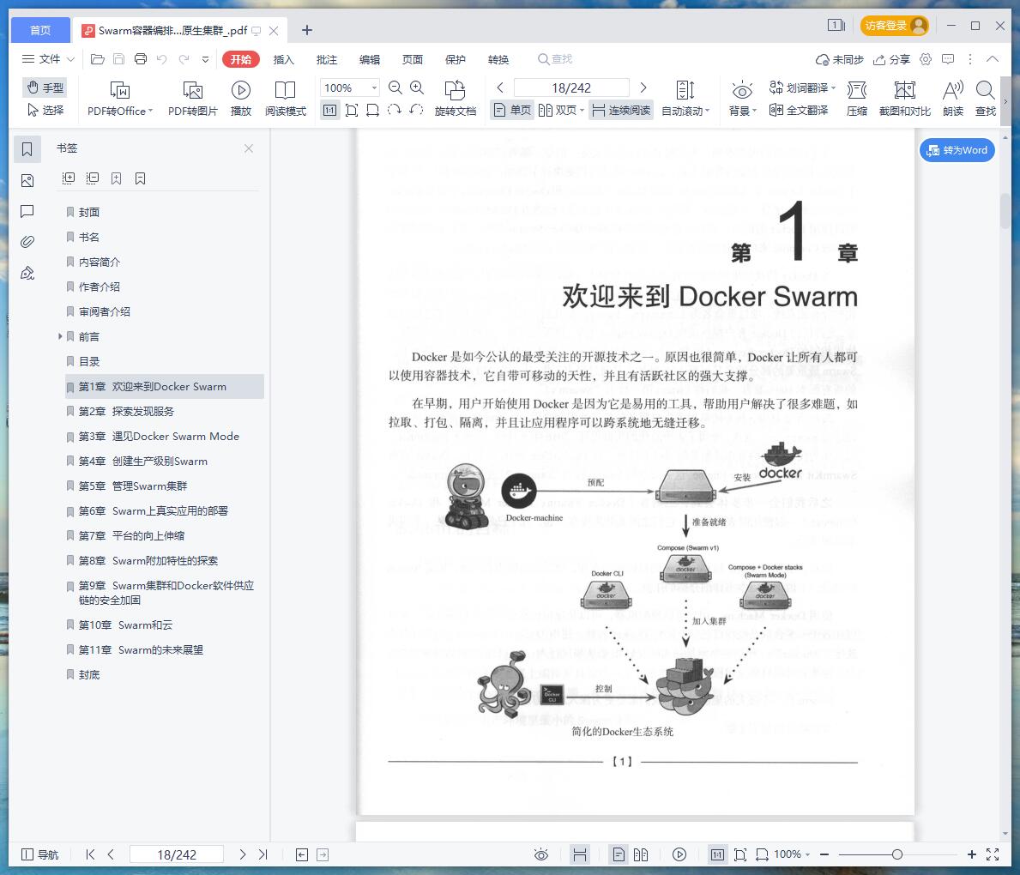Toggle eye protection mode in status bar
This screenshot has height=875, width=1020.
pyautogui.click(x=541, y=854)
